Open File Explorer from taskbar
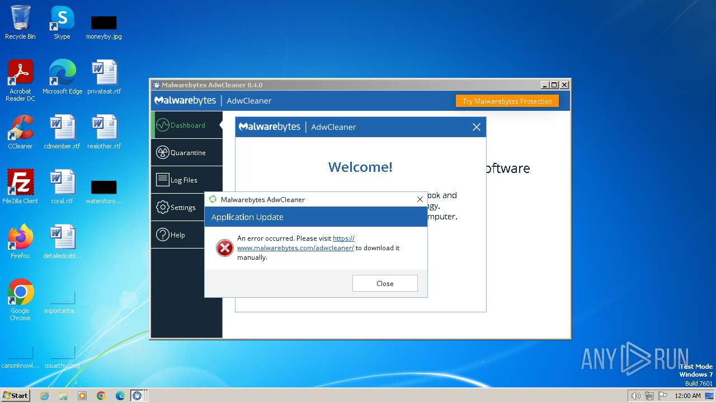716x403 pixels. 63,396
